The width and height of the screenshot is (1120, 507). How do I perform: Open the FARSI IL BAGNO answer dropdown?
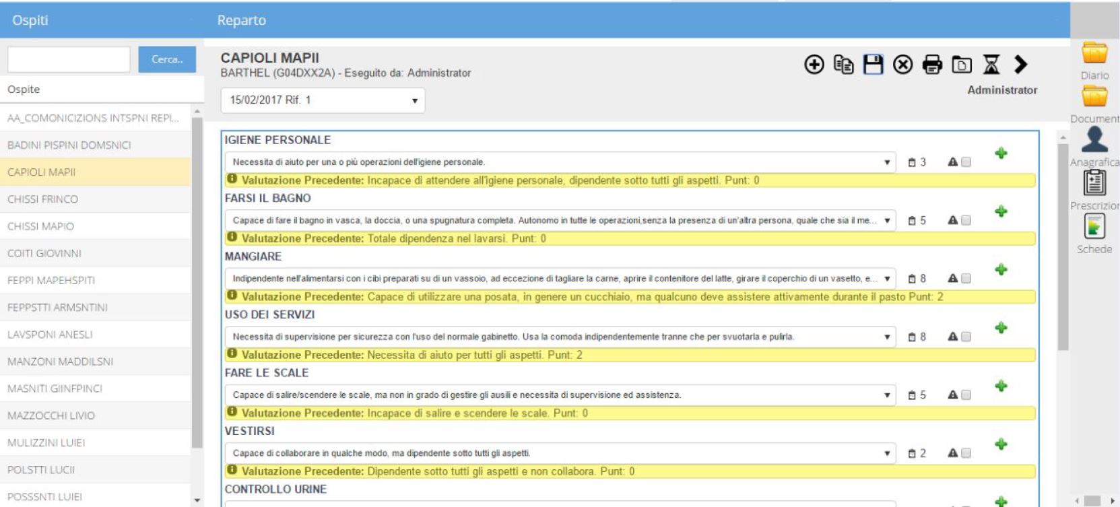(x=560, y=220)
